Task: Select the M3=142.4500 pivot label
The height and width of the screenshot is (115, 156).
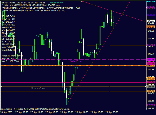Action: coord(8,30)
